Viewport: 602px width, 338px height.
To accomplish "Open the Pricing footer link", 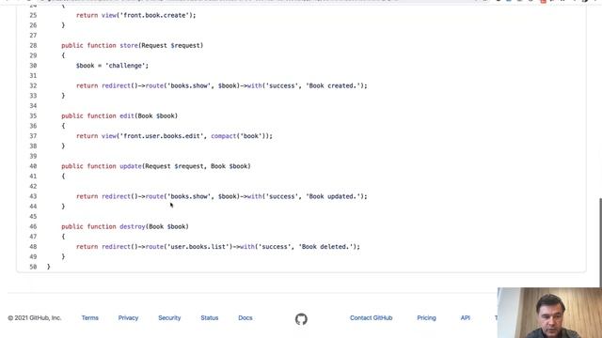I will [x=426, y=318].
